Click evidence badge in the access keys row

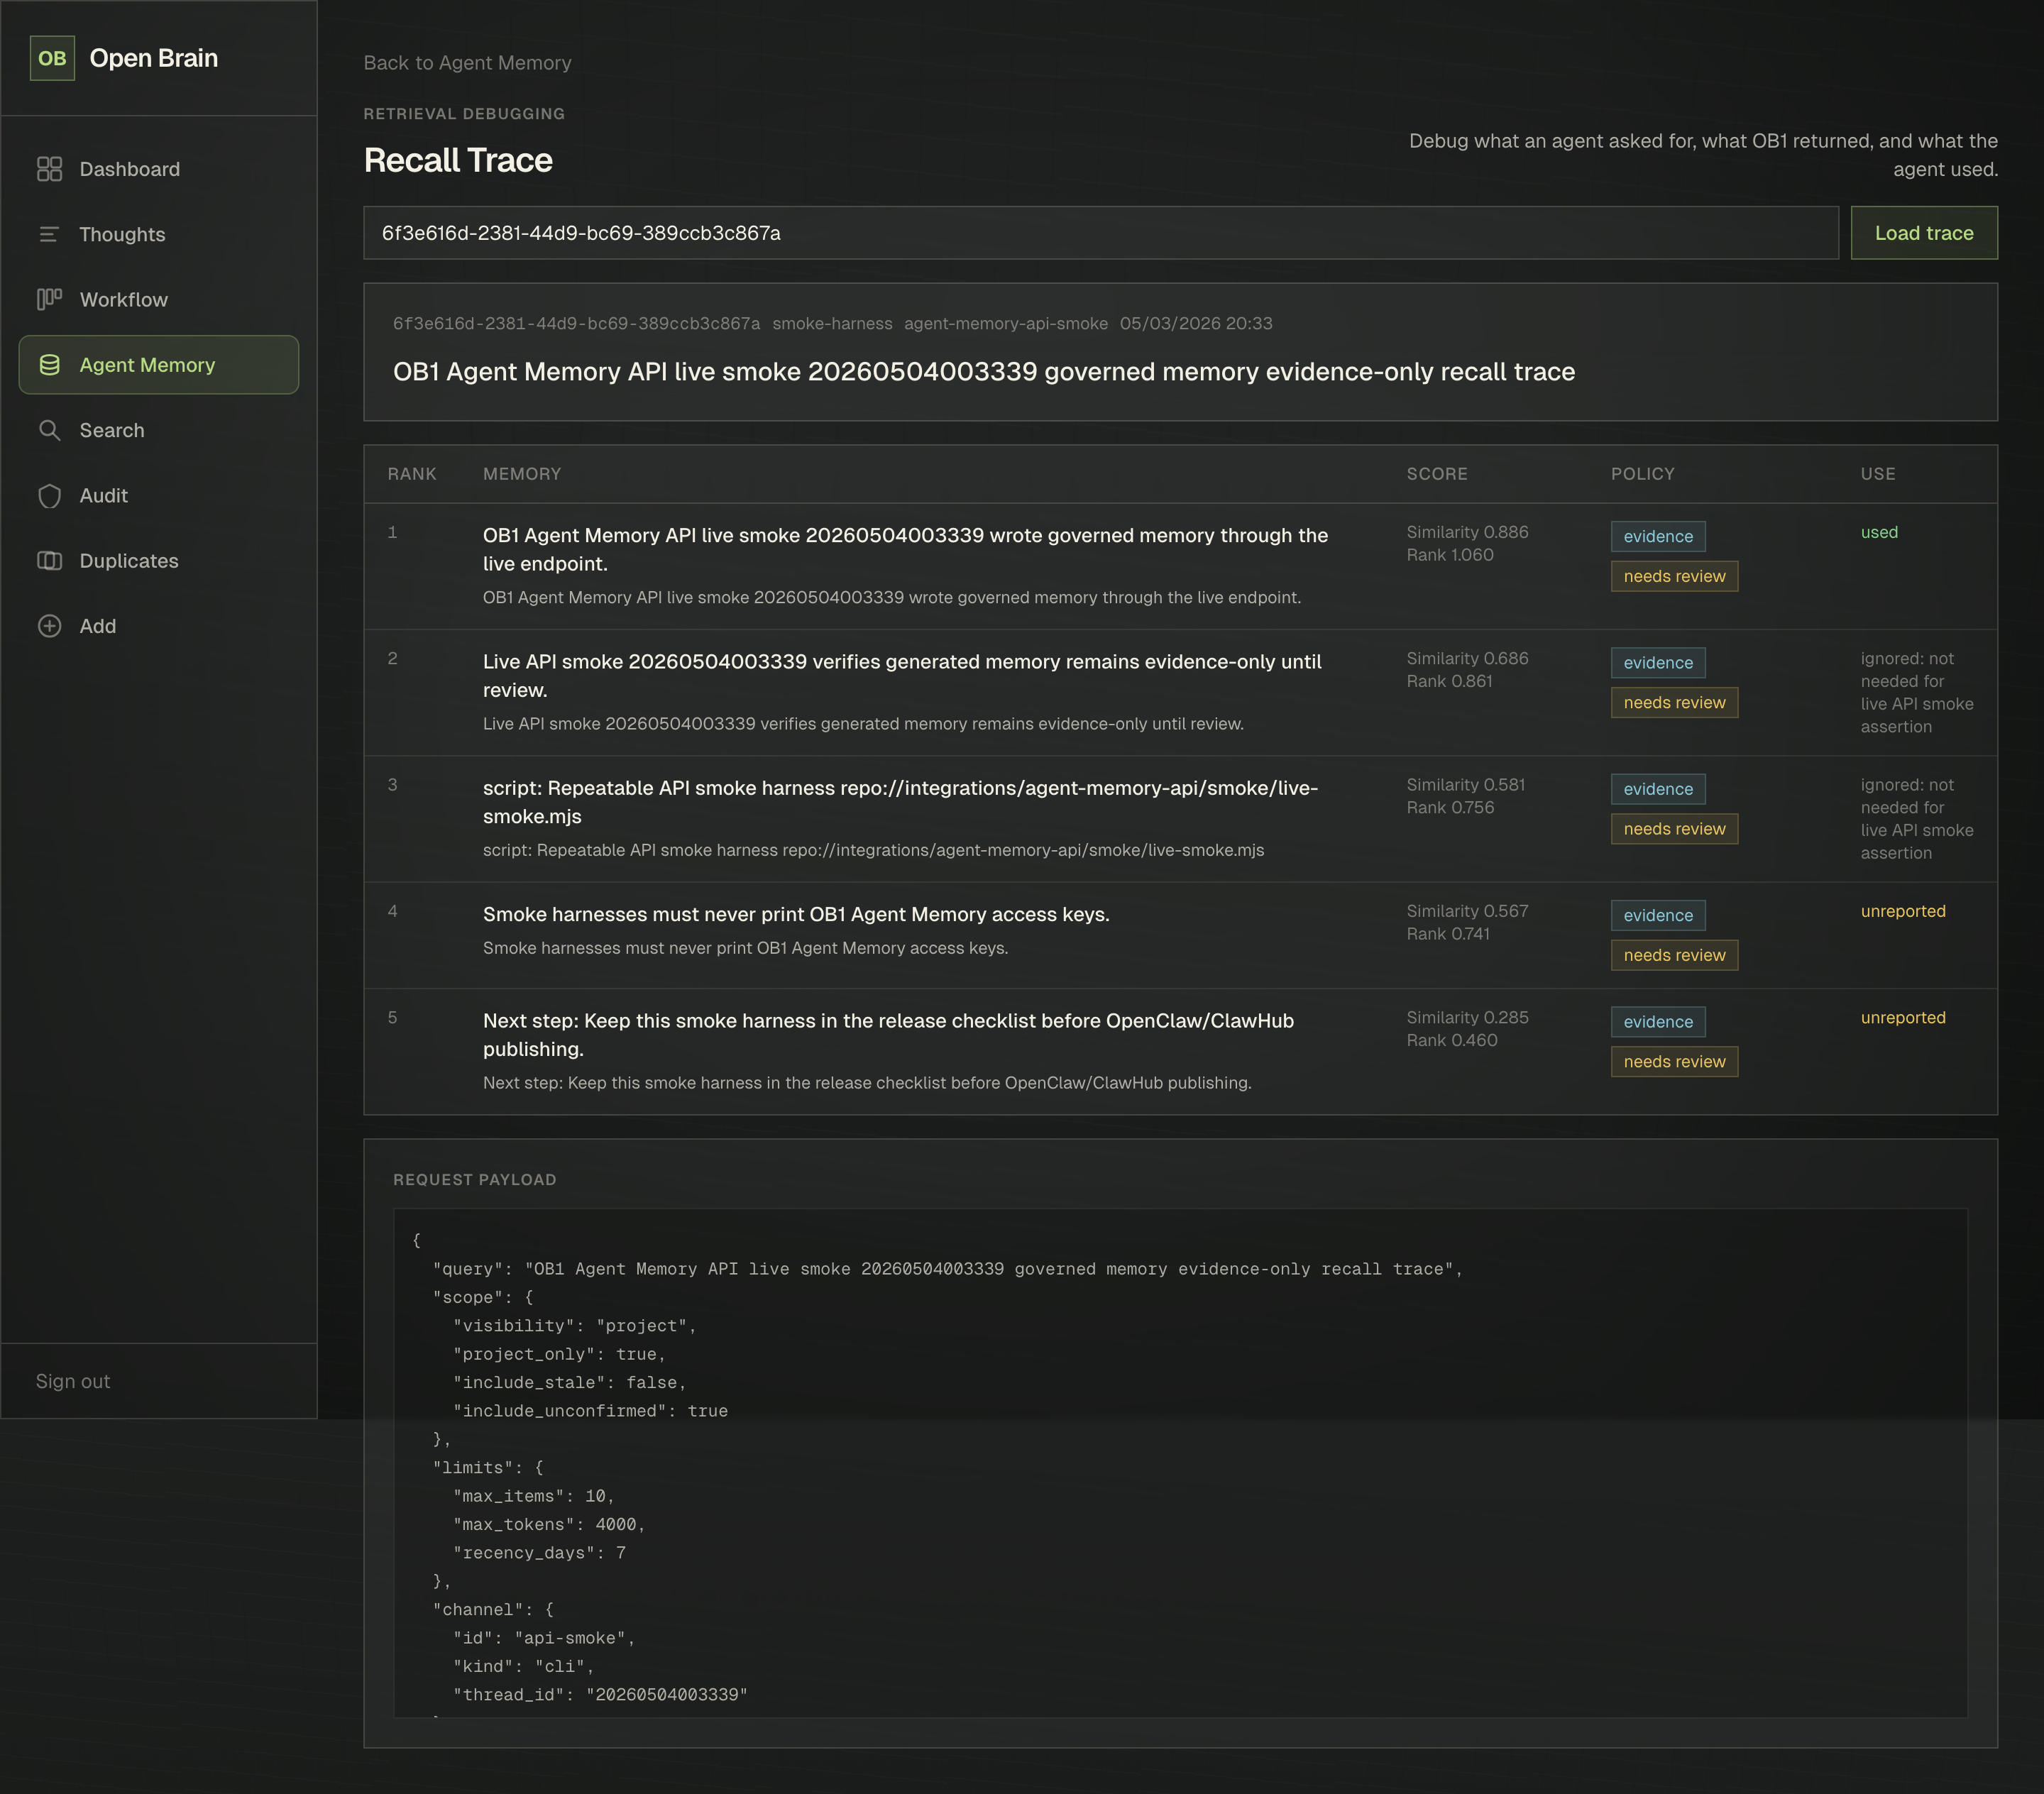(x=1658, y=915)
